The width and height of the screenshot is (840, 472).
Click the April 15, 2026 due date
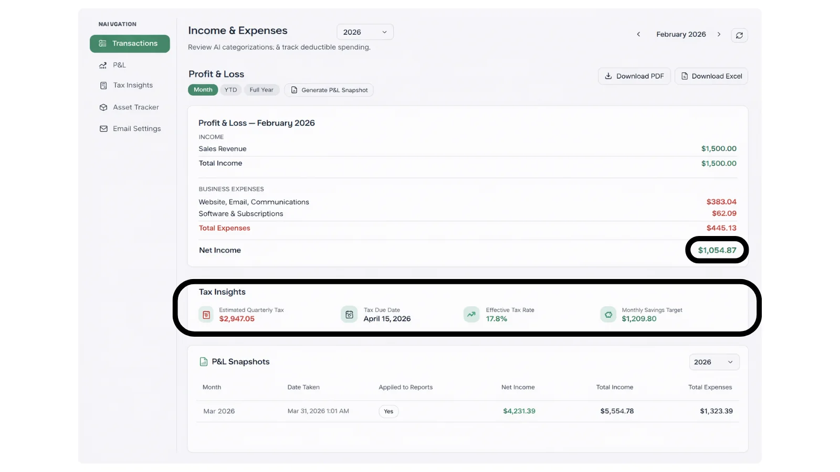pos(387,319)
